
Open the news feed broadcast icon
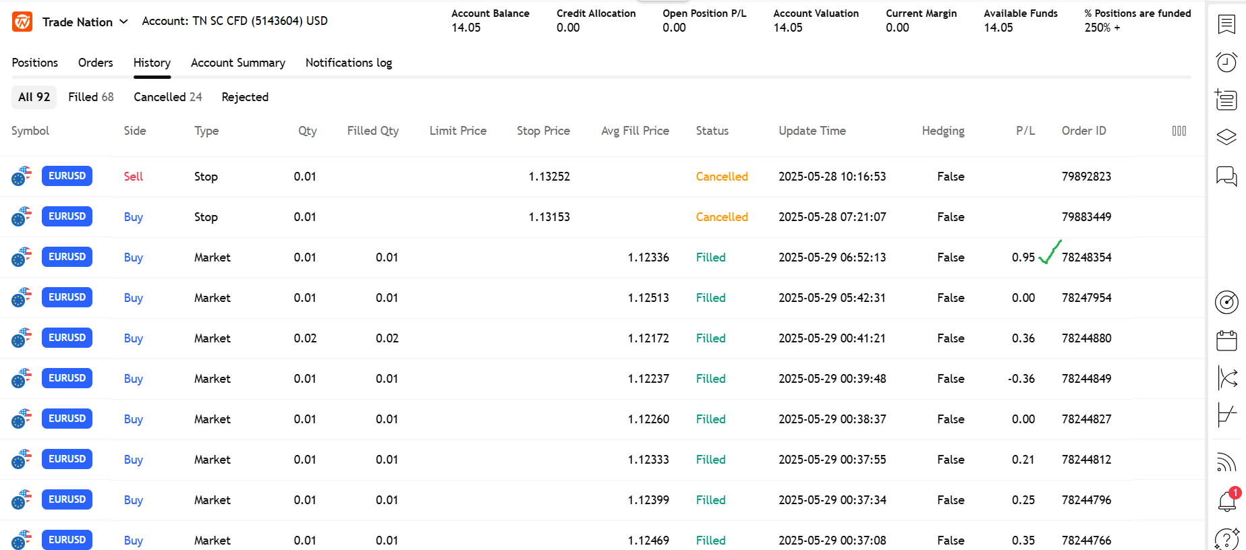1226,462
